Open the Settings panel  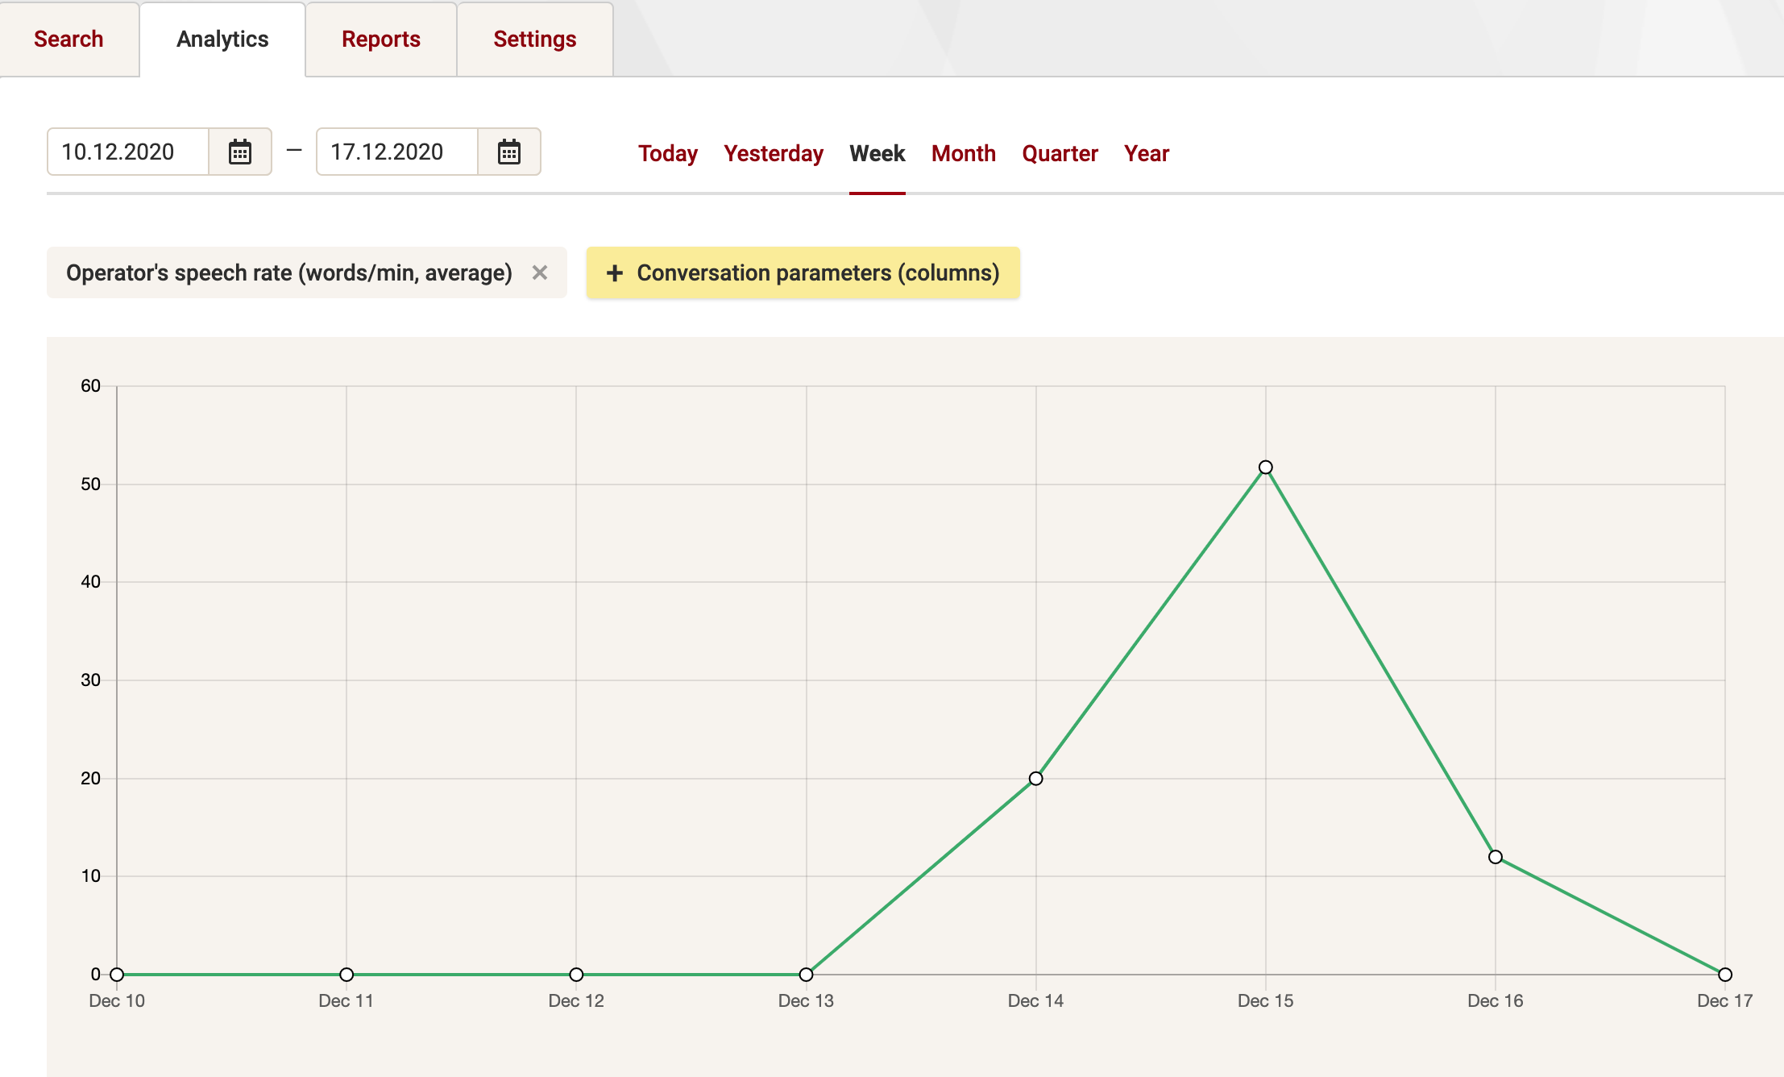pyautogui.click(x=534, y=38)
